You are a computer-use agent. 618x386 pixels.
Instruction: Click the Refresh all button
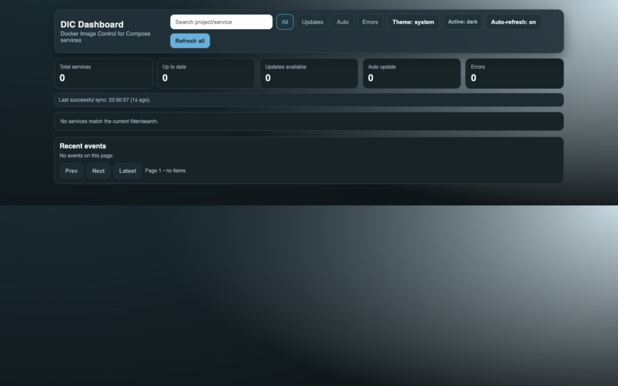pyautogui.click(x=190, y=40)
